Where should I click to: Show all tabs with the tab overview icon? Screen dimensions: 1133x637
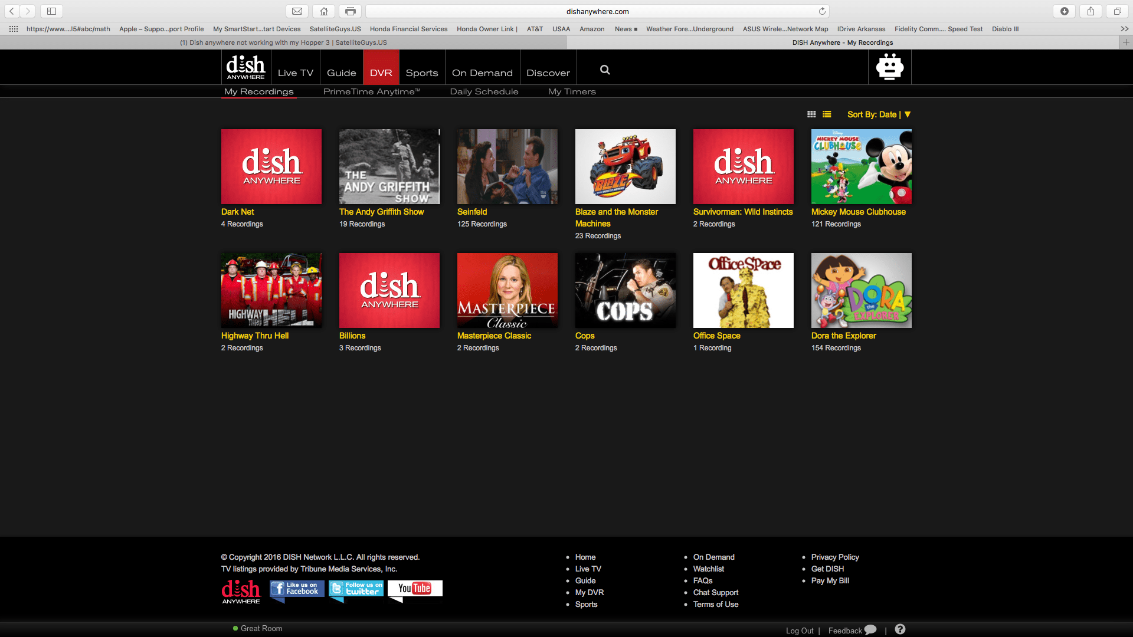(x=1117, y=11)
